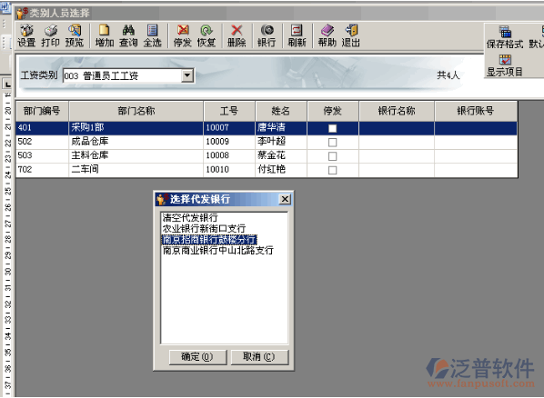Click name cell 唐华洁
The width and height of the screenshot is (544, 398).
click(281, 128)
